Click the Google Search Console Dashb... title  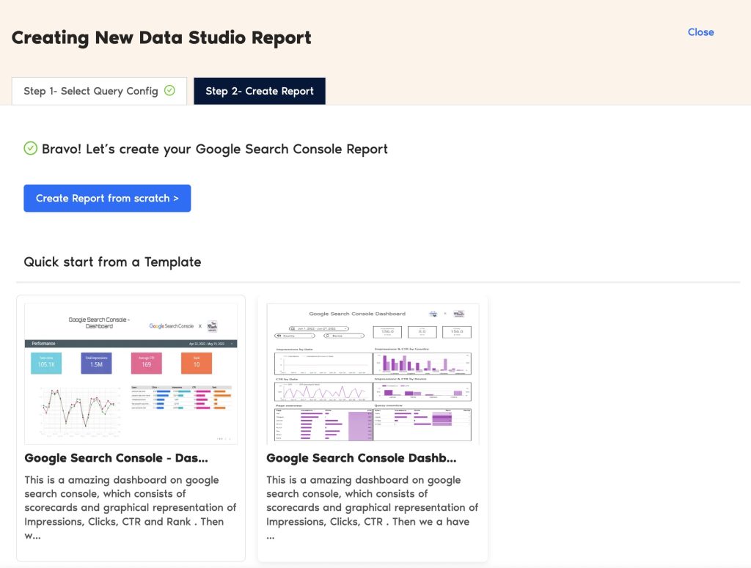coord(362,458)
